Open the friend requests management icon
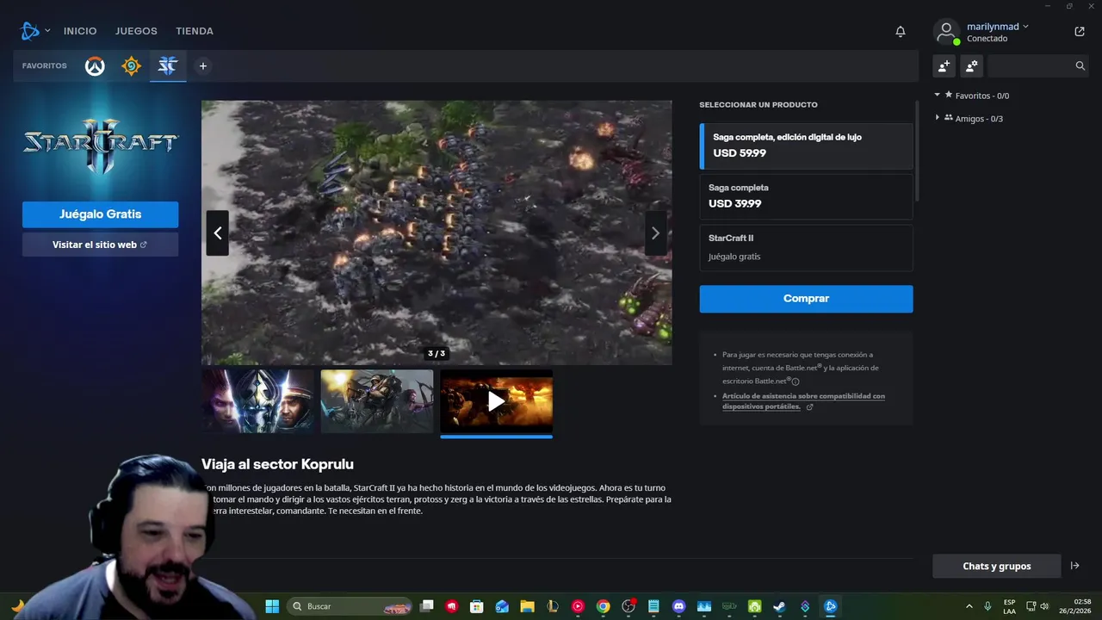 (972, 65)
